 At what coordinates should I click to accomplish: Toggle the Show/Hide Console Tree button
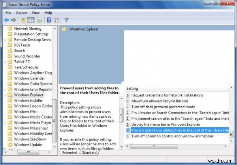(30, 20)
